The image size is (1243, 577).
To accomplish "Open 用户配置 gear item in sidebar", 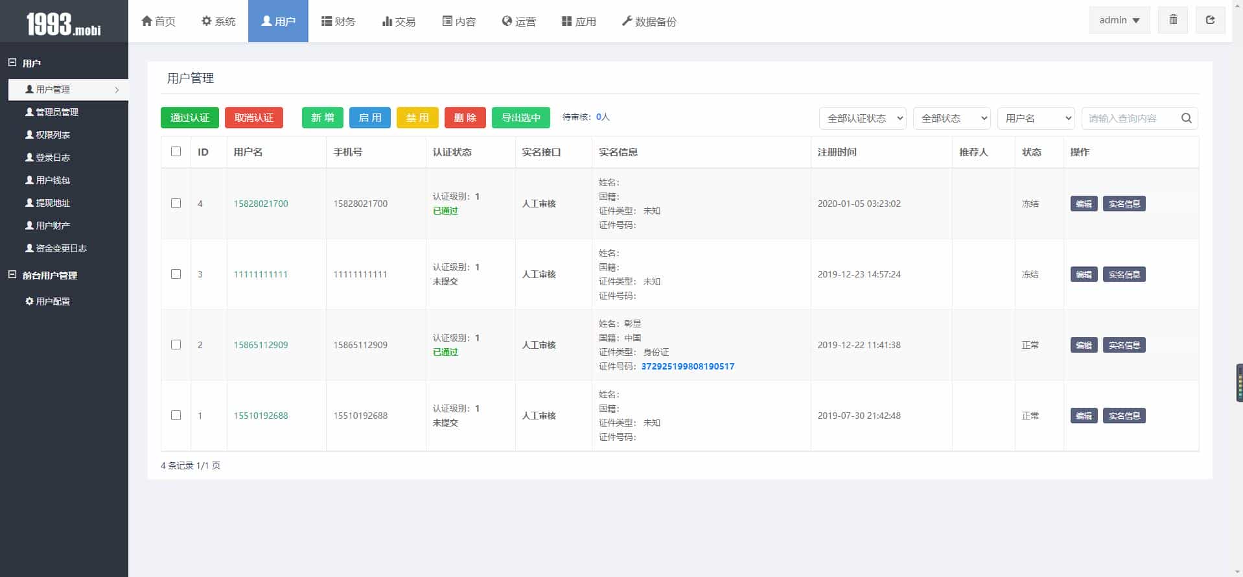I will 47,301.
